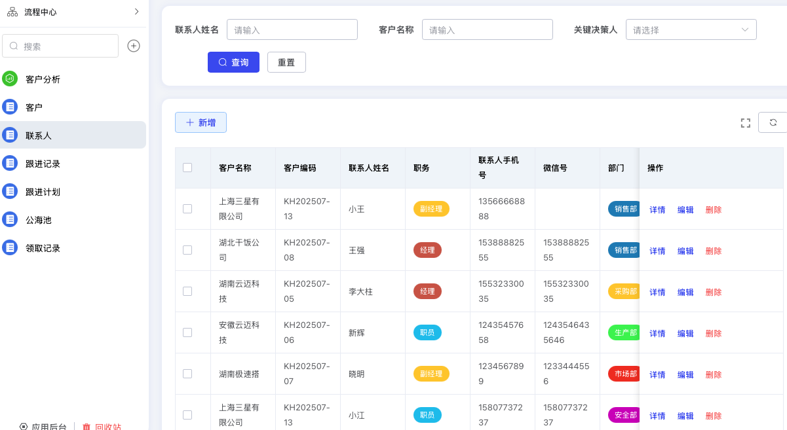Viewport: 787px width, 430px height.
Task: Open the 领取记录 menu item
Action: pyautogui.click(x=73, y=248)
